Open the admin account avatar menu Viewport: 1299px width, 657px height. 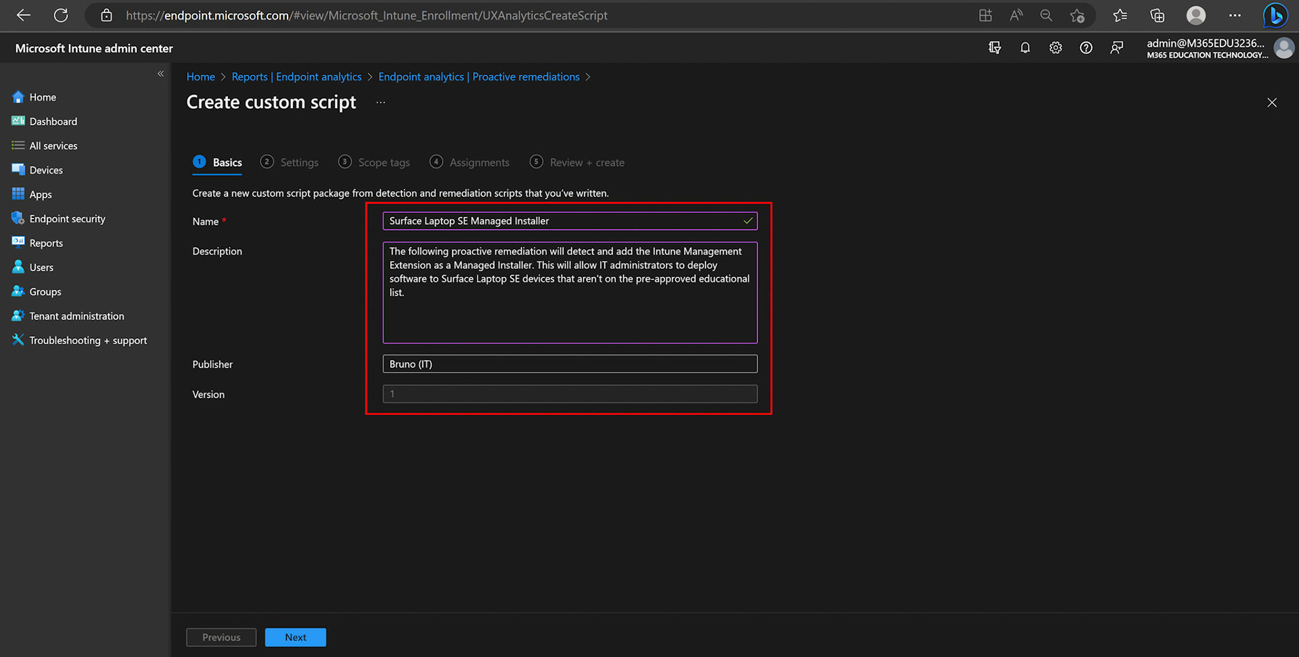(1283, 48)
